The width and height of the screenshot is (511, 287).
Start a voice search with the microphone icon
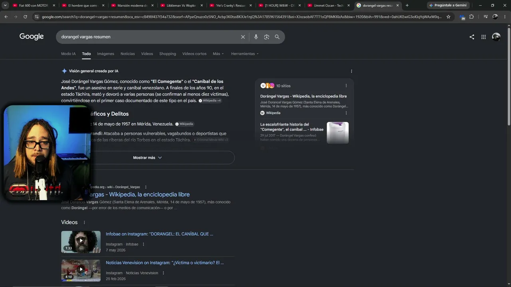tap(256, 37)
